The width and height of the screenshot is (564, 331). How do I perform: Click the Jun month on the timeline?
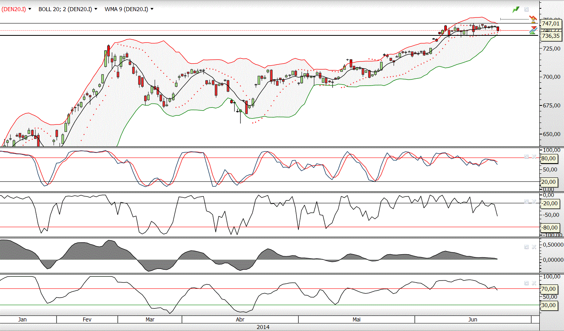tap(473, 319)
